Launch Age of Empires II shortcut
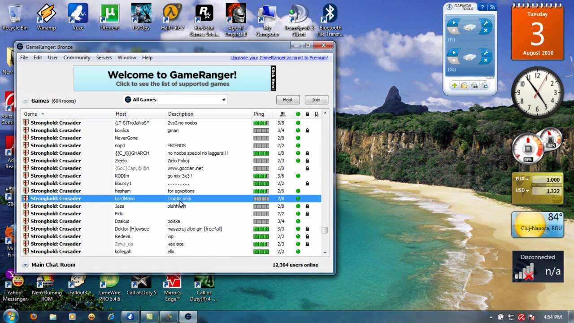This screenshot has width=574, height=323. [x=235, y=20]
